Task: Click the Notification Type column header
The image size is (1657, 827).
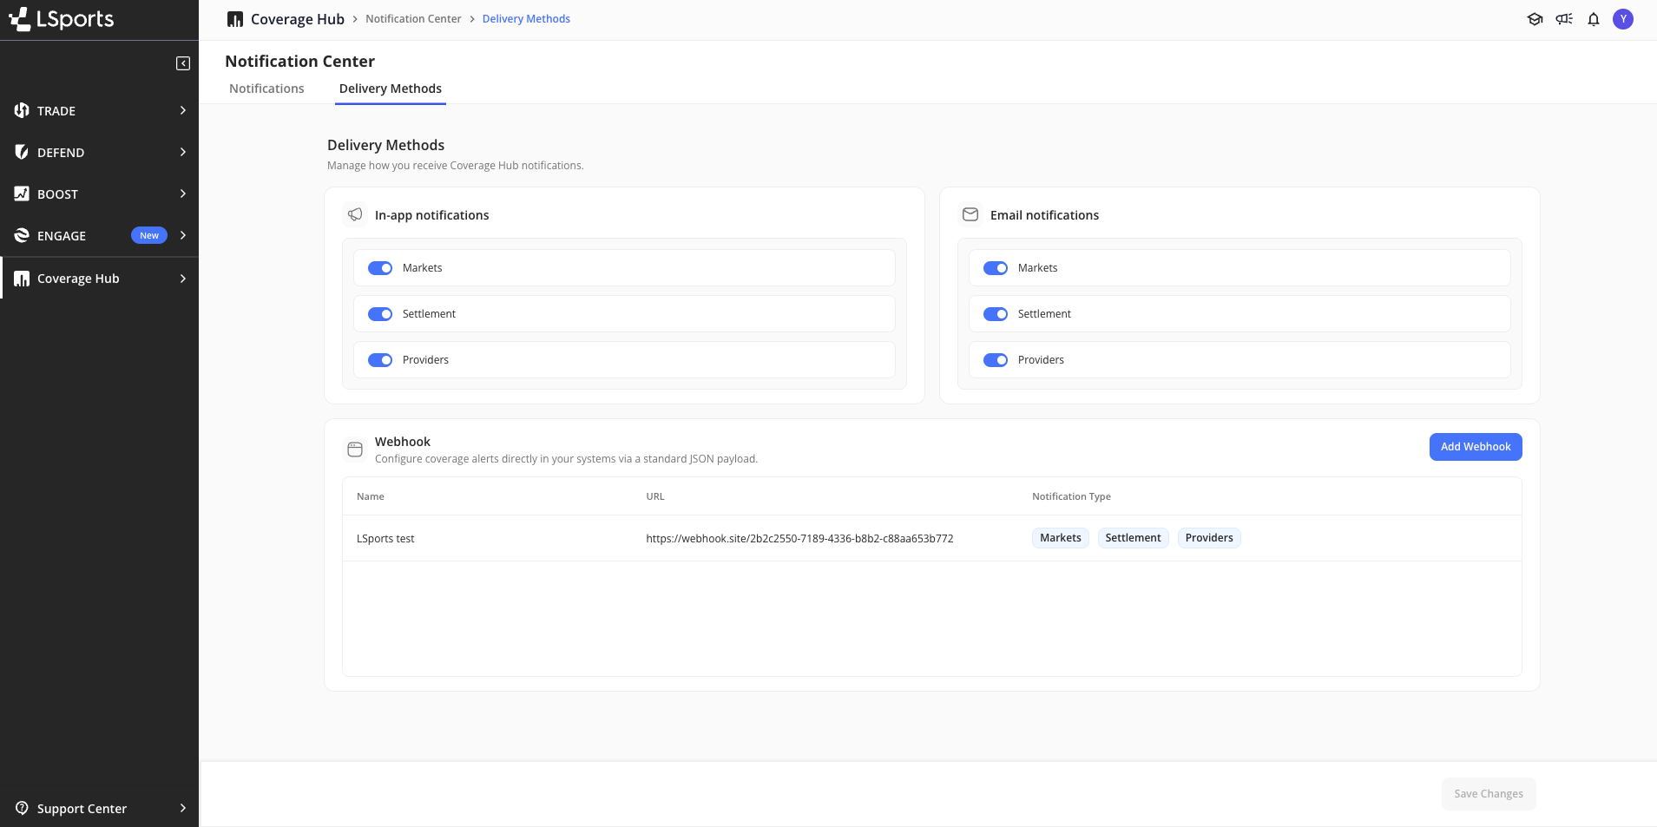Action: tap(1071, 496)
